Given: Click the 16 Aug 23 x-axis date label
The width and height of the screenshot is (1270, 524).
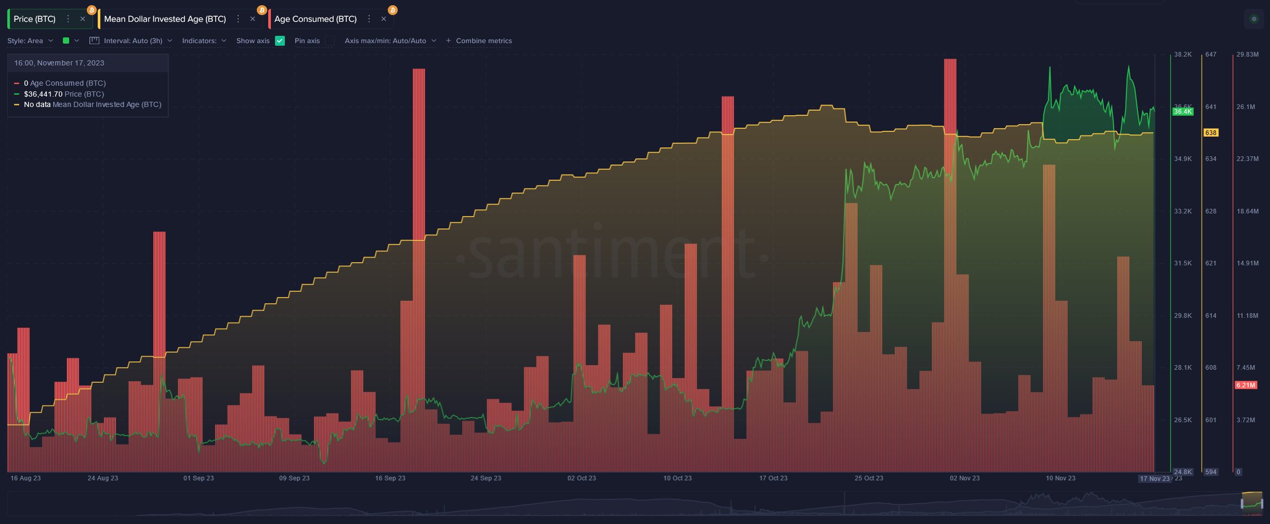Looking at the screenshot, I should (25, 478).
